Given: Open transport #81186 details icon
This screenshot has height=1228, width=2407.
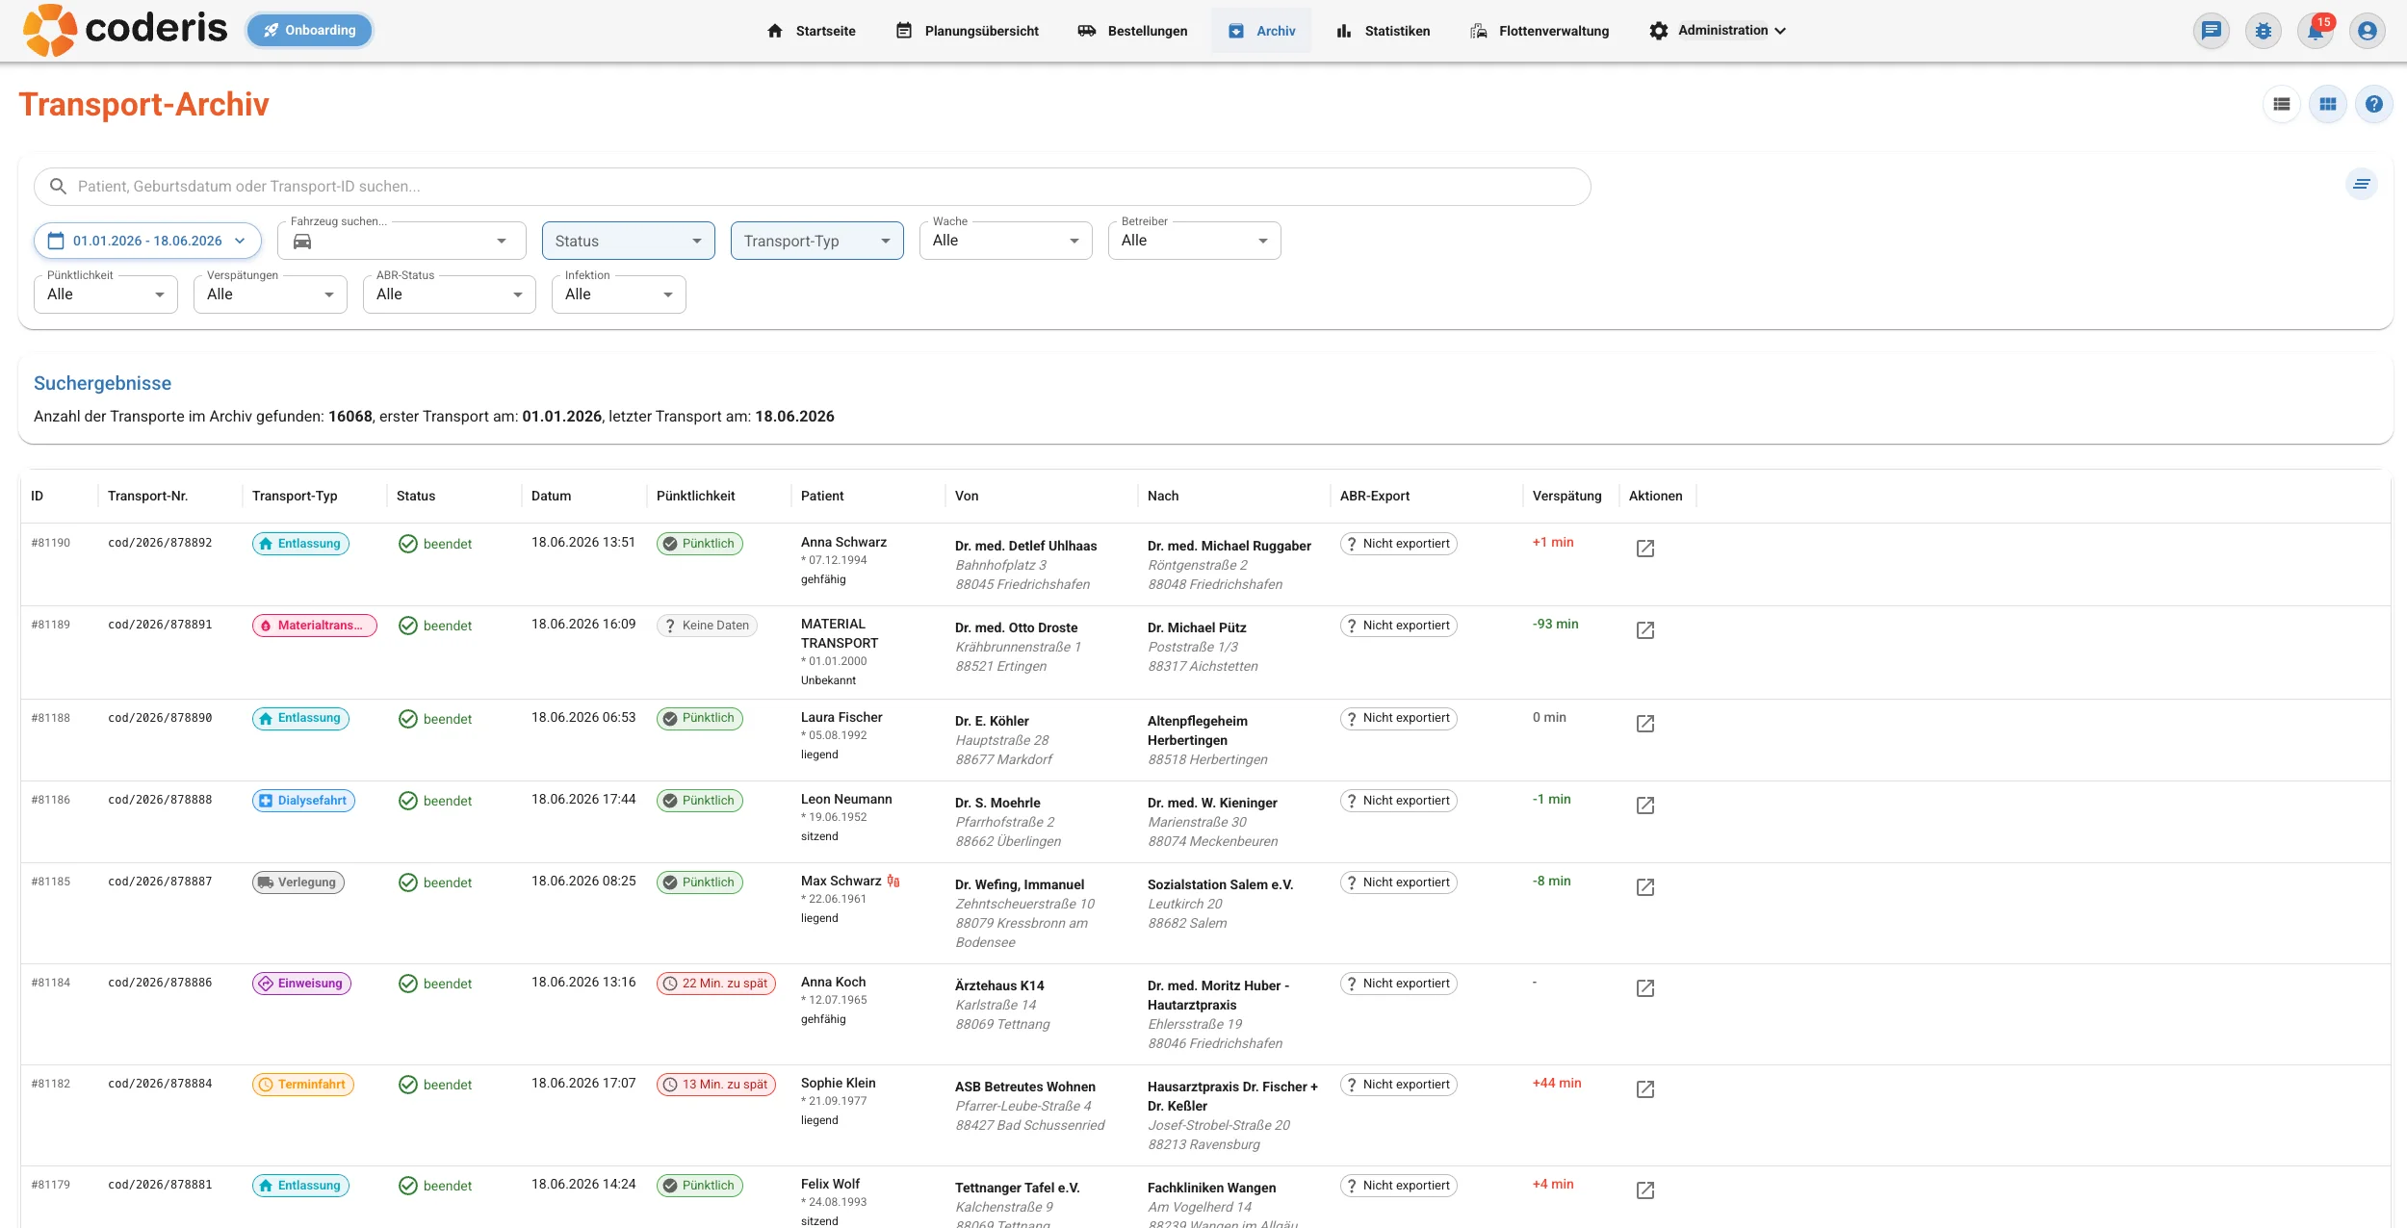Looking at the screenshot, I should click(x=1645, y=806).
